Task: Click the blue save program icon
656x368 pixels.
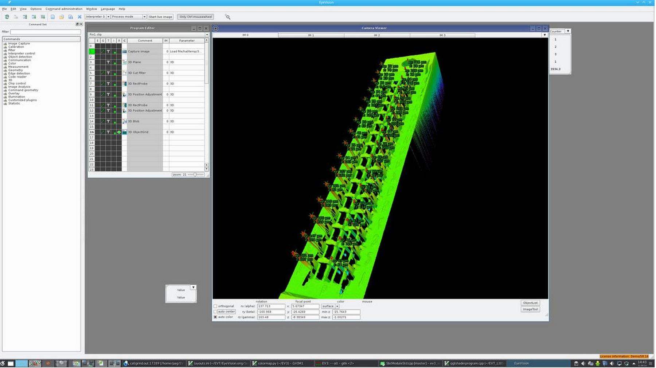Action: coord(52,17)
